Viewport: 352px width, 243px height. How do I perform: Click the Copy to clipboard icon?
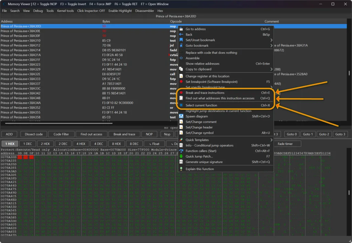[x=181, y=69]
